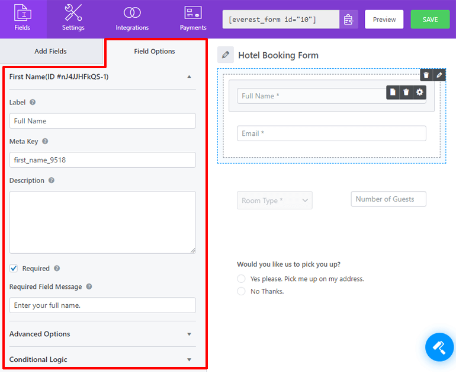
Task: Edit the row using pencil icon
Action: click(439, 75)
